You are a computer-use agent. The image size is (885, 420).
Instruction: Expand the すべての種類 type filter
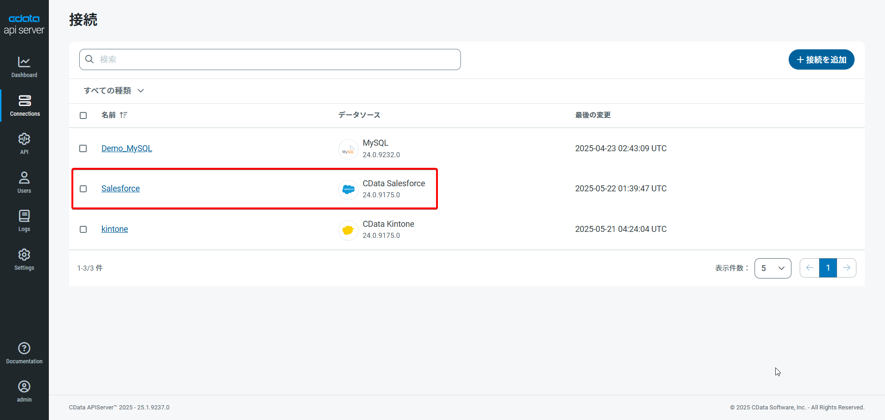[114, 91]
